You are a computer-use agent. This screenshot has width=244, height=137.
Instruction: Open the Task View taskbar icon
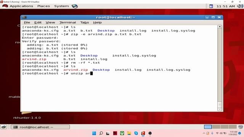108,133
